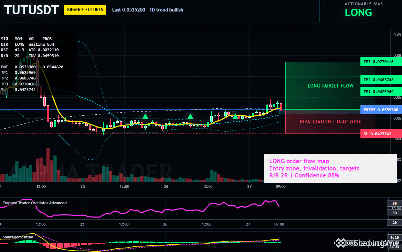Click the TP2 0.0683748 price tag
The image size is (402, 252).
coord(381,80)
